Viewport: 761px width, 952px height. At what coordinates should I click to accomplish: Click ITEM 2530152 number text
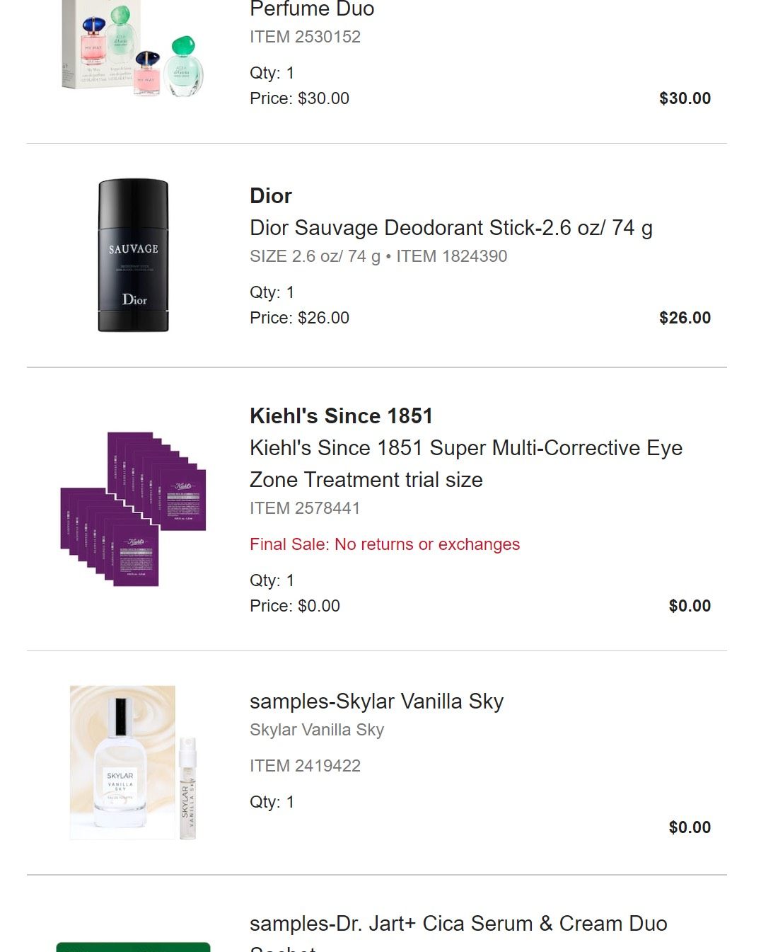[x=305, y=37]
